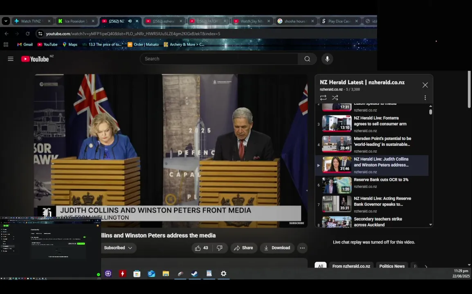Like the video with thumbs up
Image resolution: width=472 pixels, height=294 pixels.
pyautogui.click(x=201, y=248)
